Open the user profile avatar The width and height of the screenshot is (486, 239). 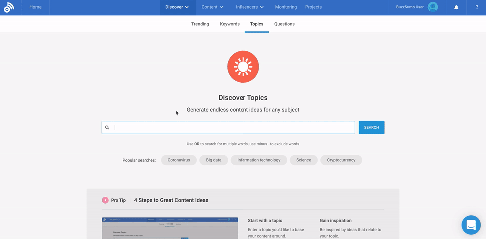point(433,7)
